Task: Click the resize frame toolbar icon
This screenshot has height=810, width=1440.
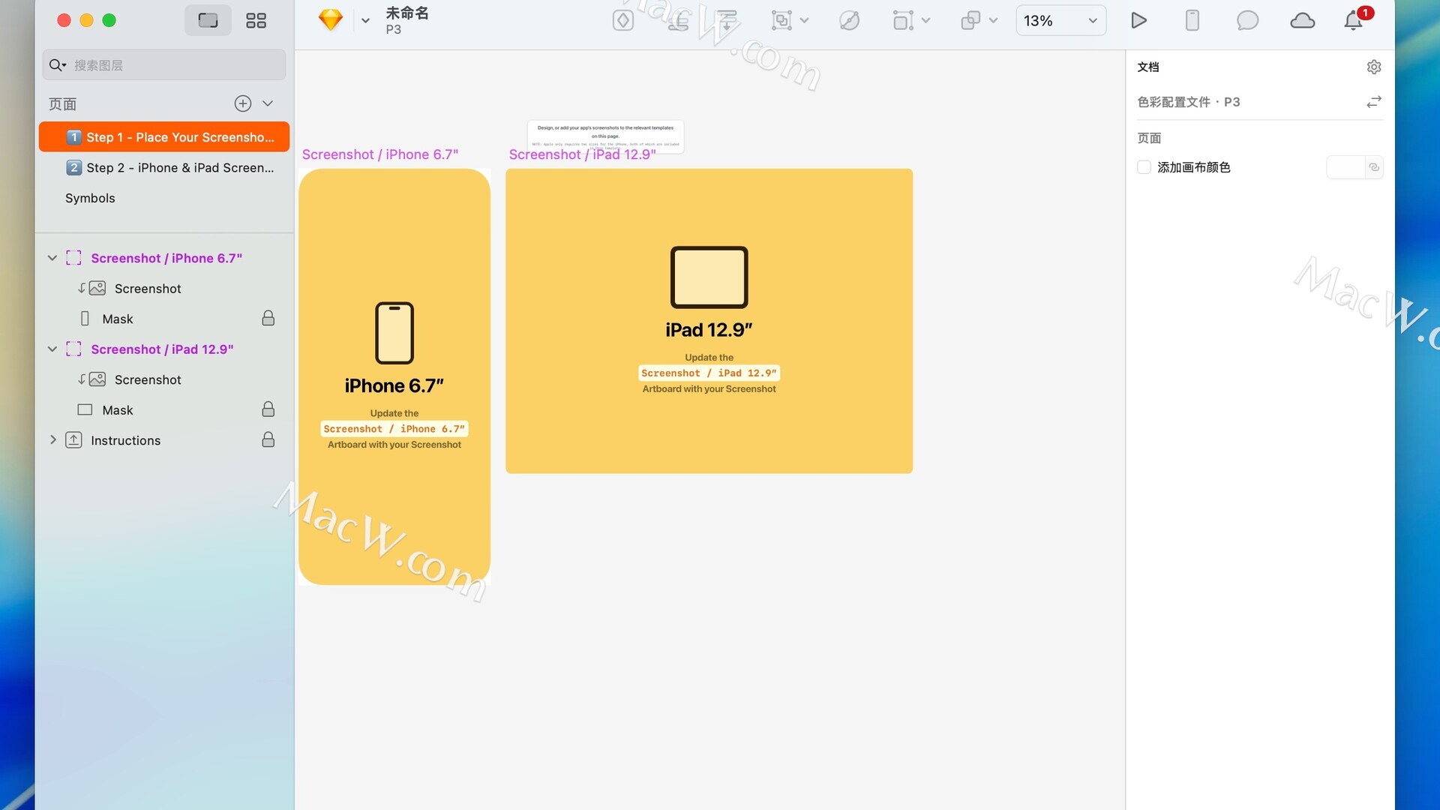Action: pos(903,20)
